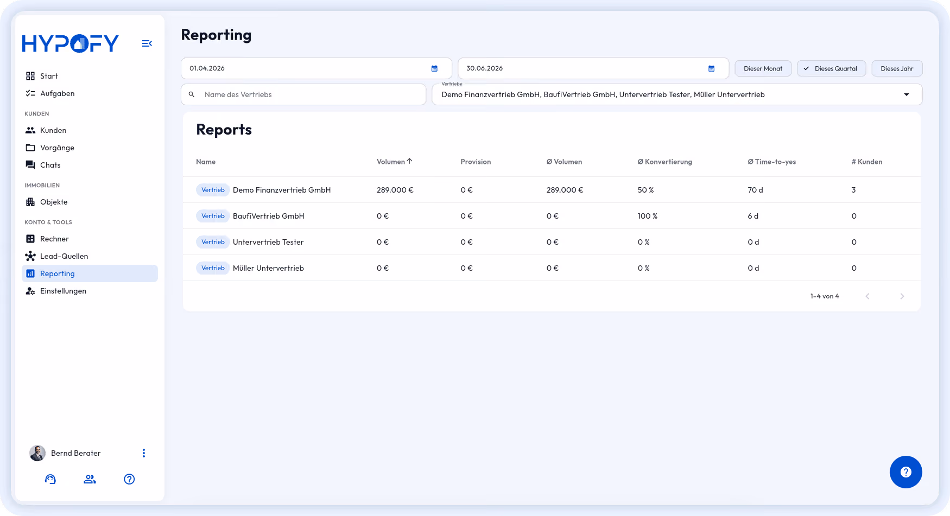The width and height of the screenshot is (950, 516).
Task: Sort by Ø Time-to-yes column
Action: click(771, 162)
